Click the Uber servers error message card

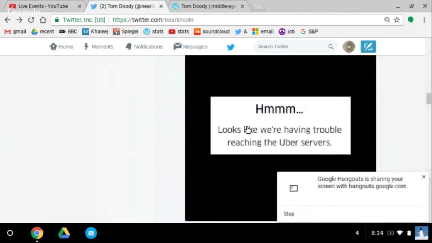click(x=280, y=126)
